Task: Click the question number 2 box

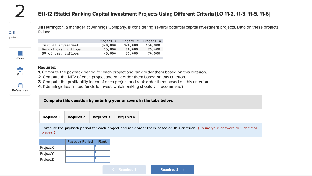Action: click(x=19, y=11)
